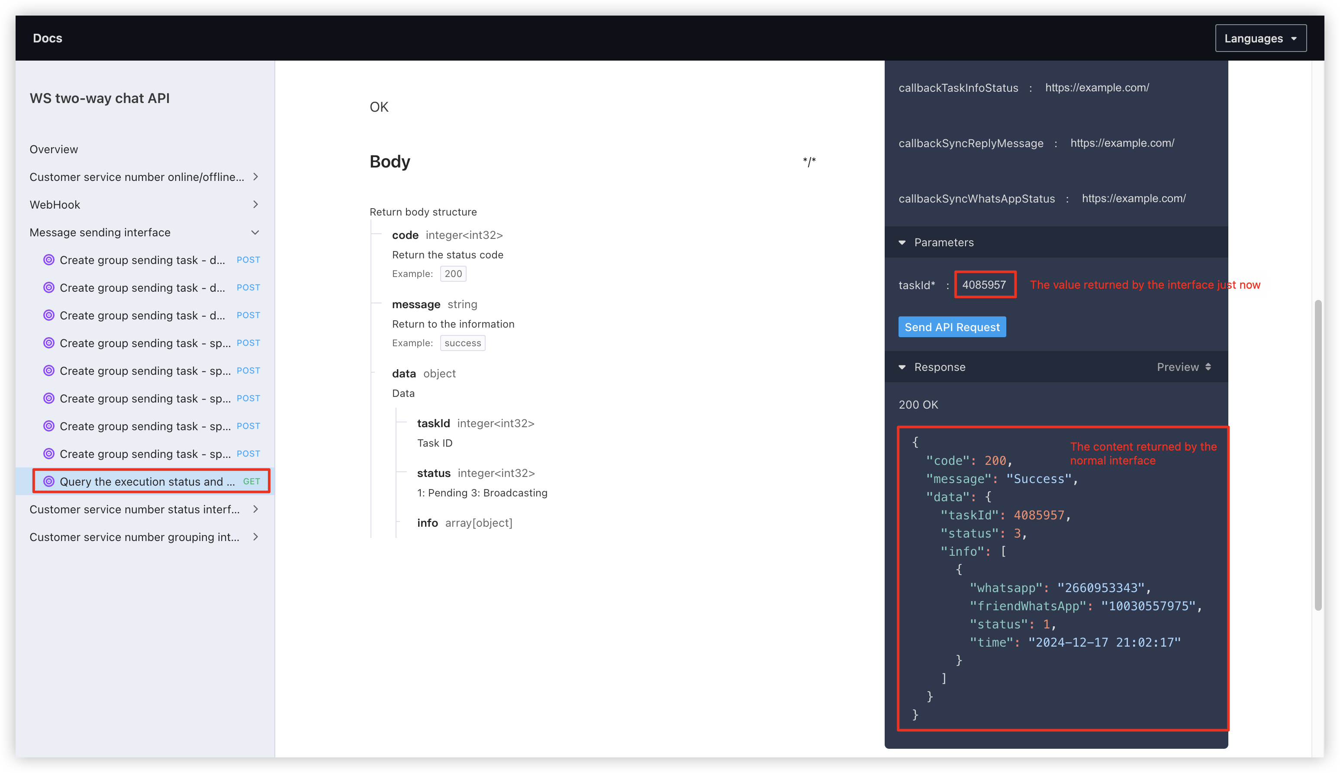Click the Preview up-down arrows icon

pos(1208,367)
